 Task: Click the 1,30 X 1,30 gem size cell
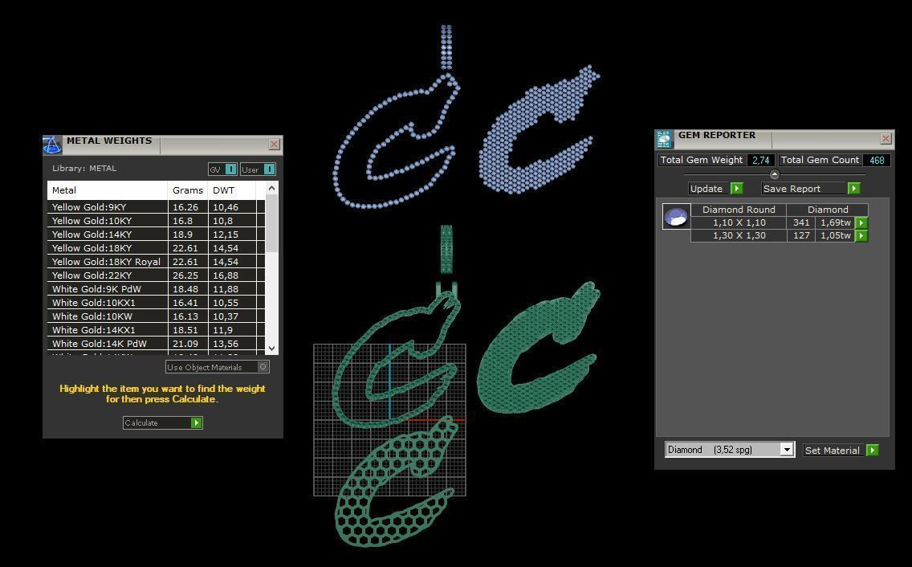(739, 236)
